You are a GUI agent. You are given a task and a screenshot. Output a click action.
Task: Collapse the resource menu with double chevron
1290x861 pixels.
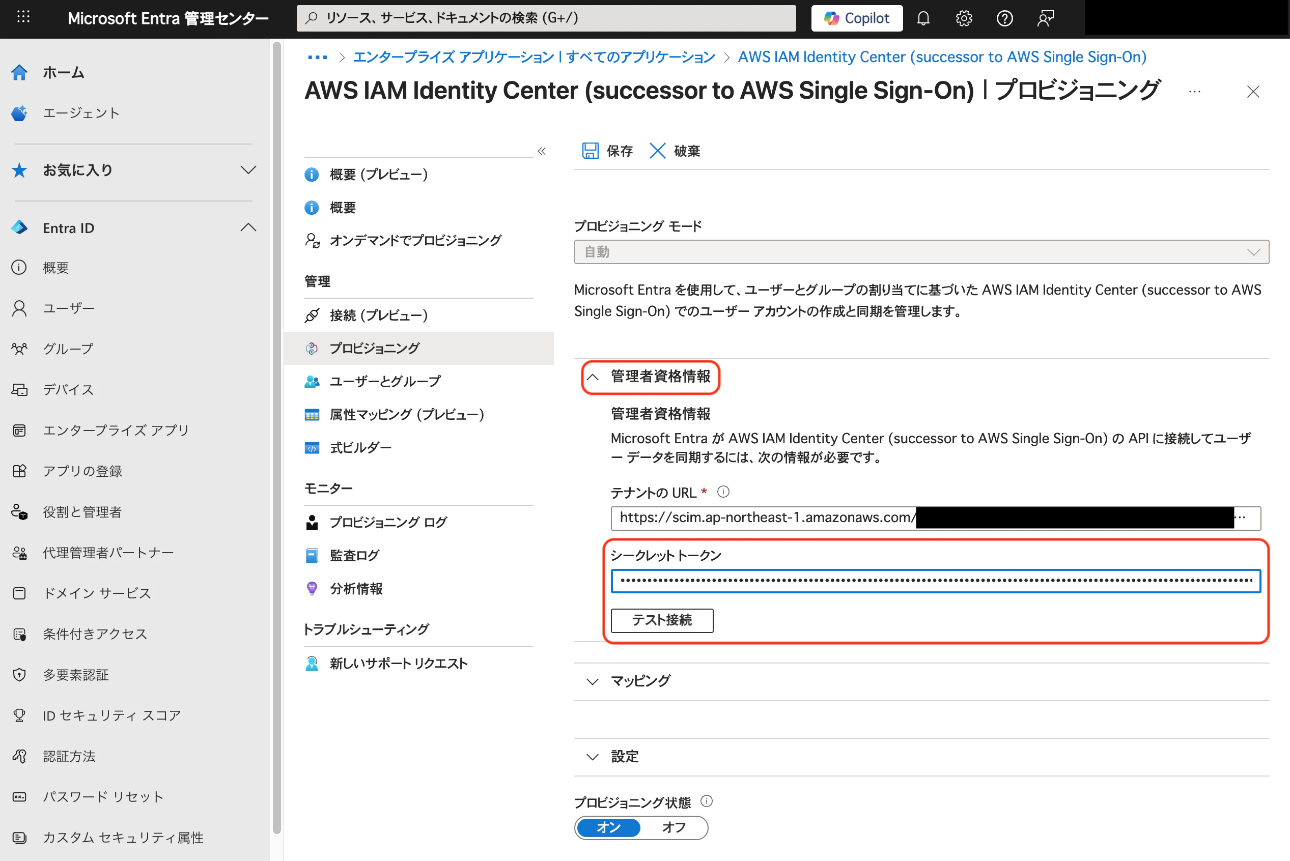click(542, 151)
